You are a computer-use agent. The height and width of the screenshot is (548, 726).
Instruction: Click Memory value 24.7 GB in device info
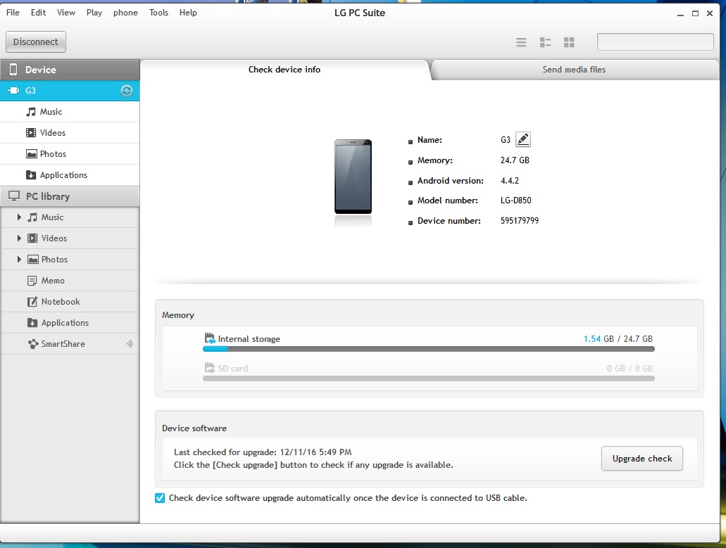tap(515, 160)
